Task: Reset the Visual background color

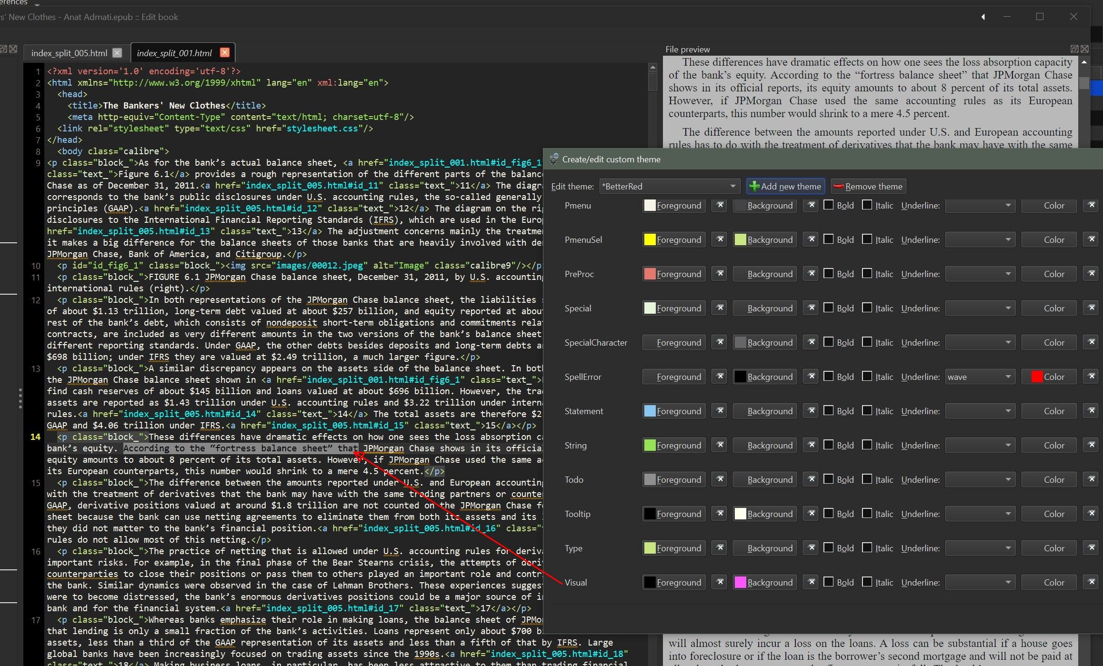Action: 812,582
